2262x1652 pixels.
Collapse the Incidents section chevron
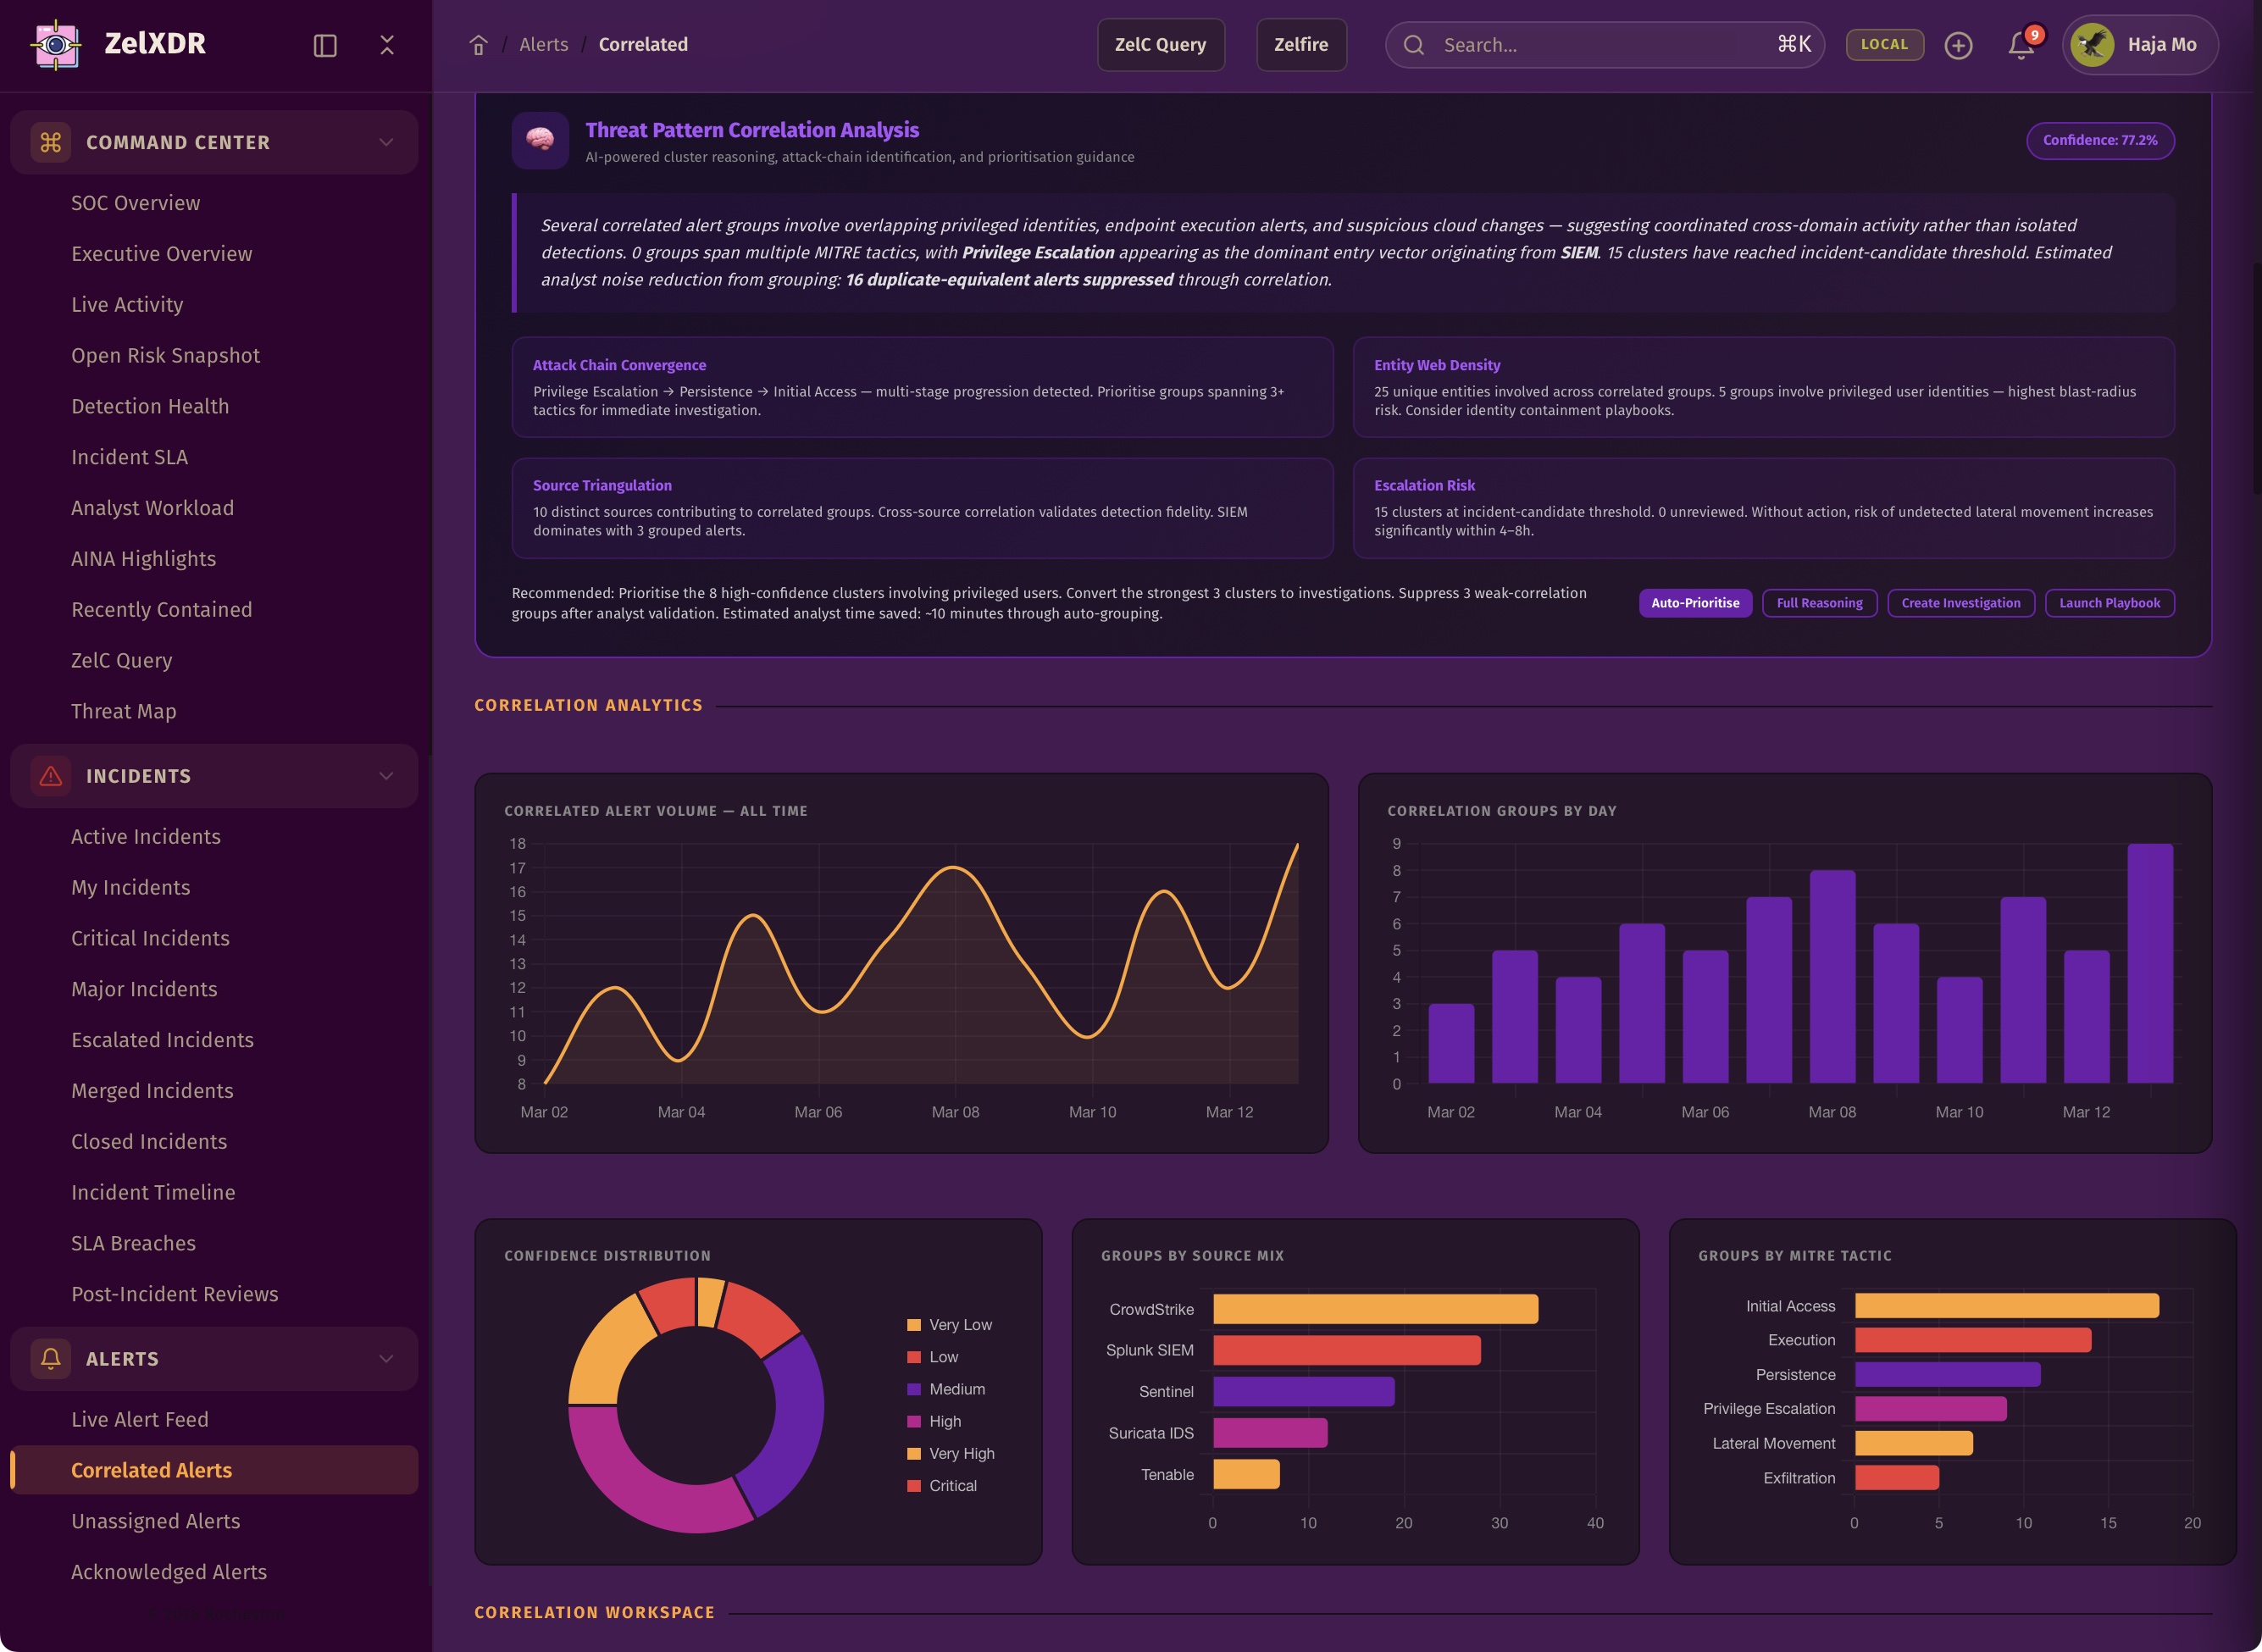point(386,776)
